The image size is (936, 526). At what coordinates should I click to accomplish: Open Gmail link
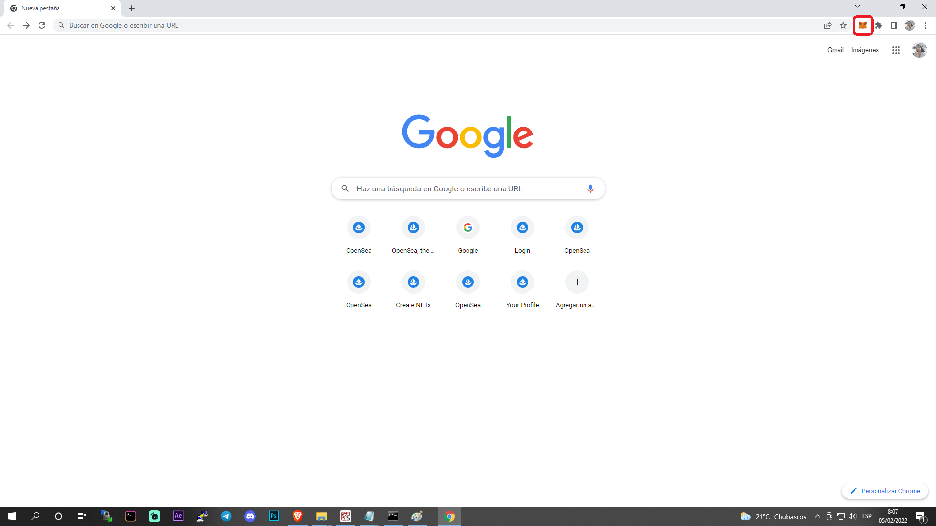(x=835, y=50)
